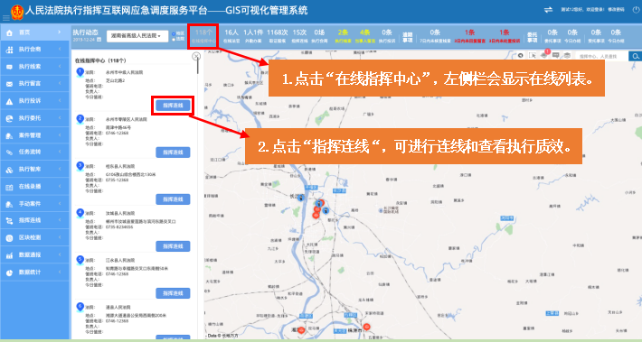Expand the 在线录播 chevron in sidebar
Image resolution: width=642 pixels, height=342 pixels.
click(60, 186)
